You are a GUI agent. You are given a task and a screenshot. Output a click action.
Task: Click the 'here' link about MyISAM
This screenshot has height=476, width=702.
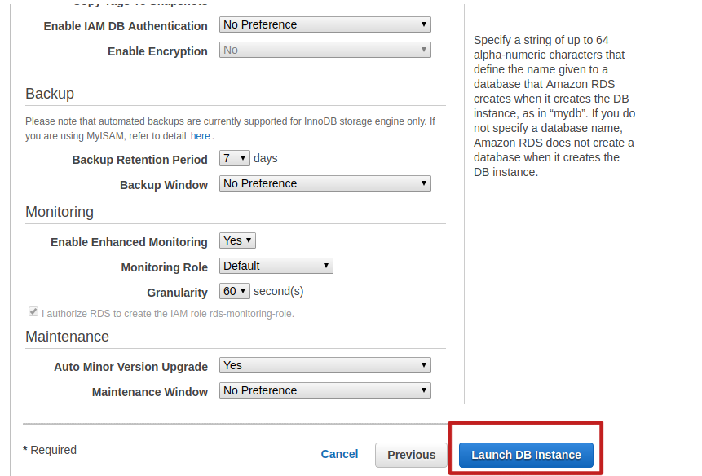200,136
